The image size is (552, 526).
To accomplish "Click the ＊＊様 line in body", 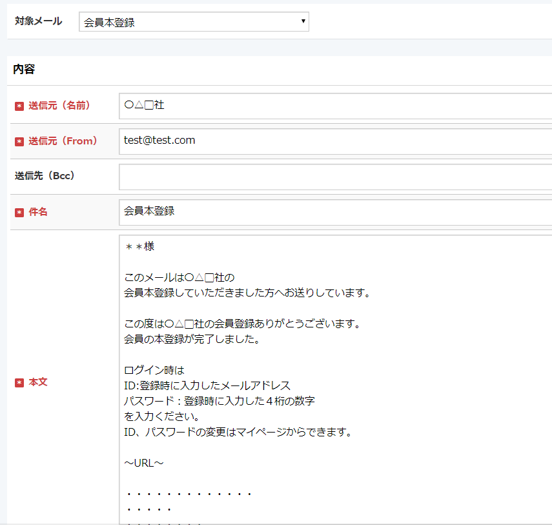I will (x=139, y=246).
